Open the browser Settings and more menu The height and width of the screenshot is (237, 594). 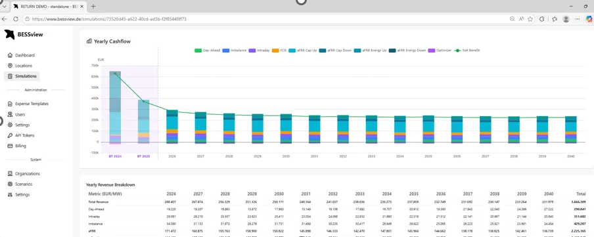tap(578, 19)
